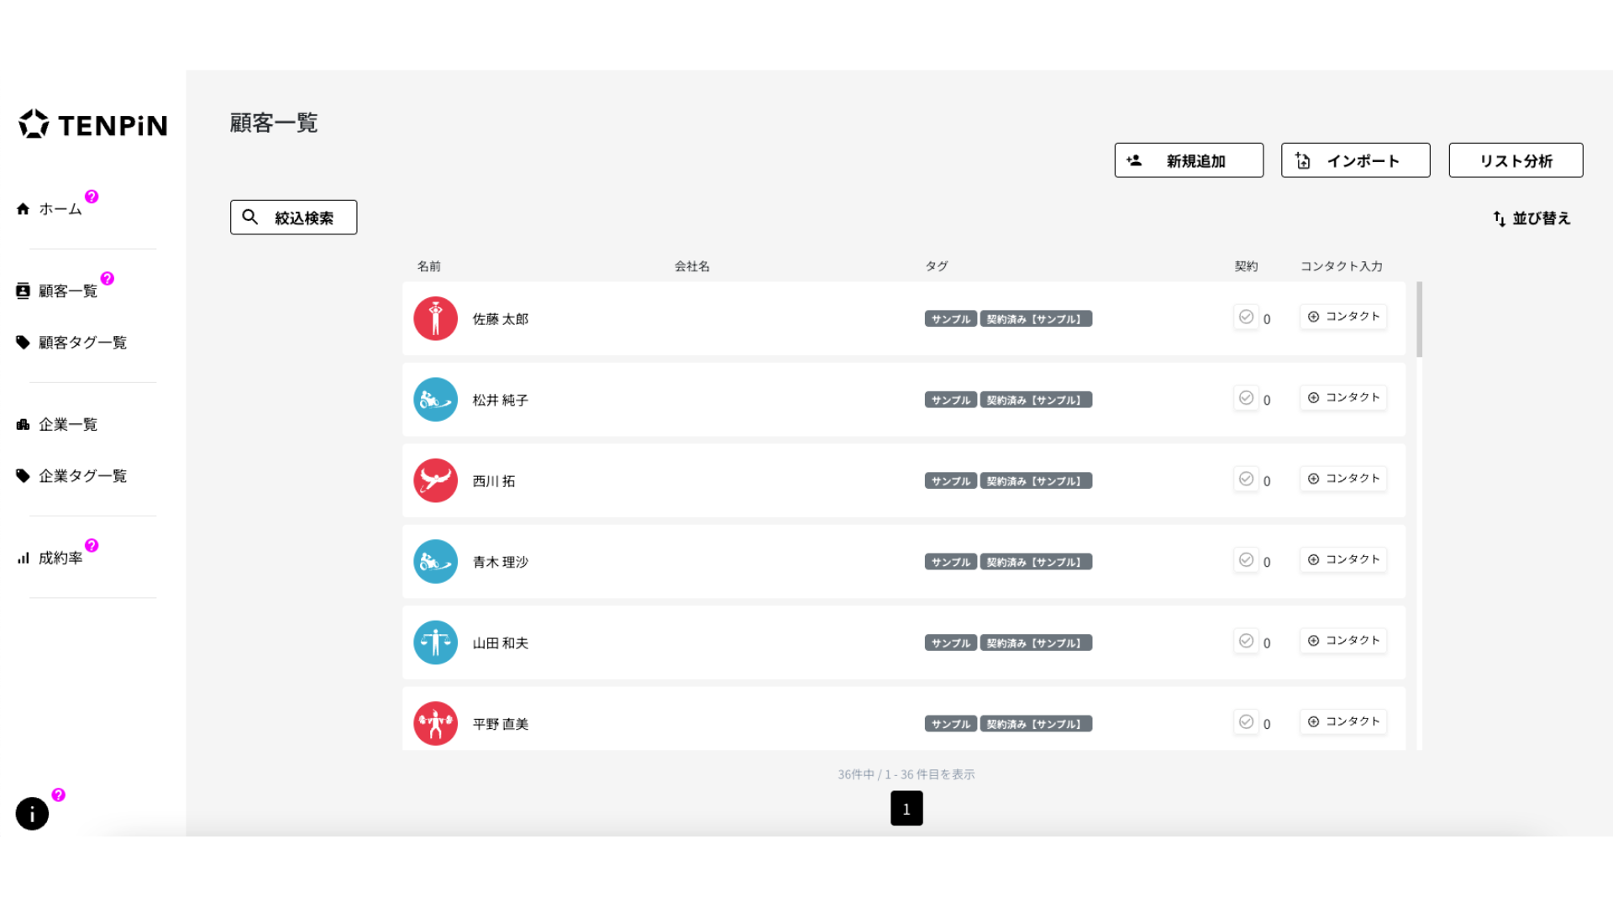The image size is (1613, 907).
Task: Open the black info icon at bottom left
Action: click(x=32, y=813)
